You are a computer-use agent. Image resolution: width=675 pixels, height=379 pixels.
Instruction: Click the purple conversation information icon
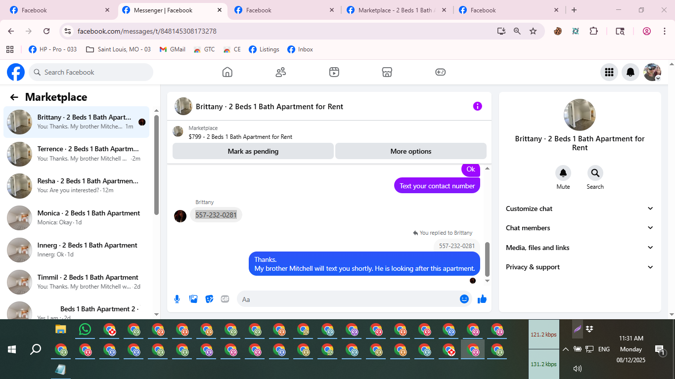coord(477,106)
